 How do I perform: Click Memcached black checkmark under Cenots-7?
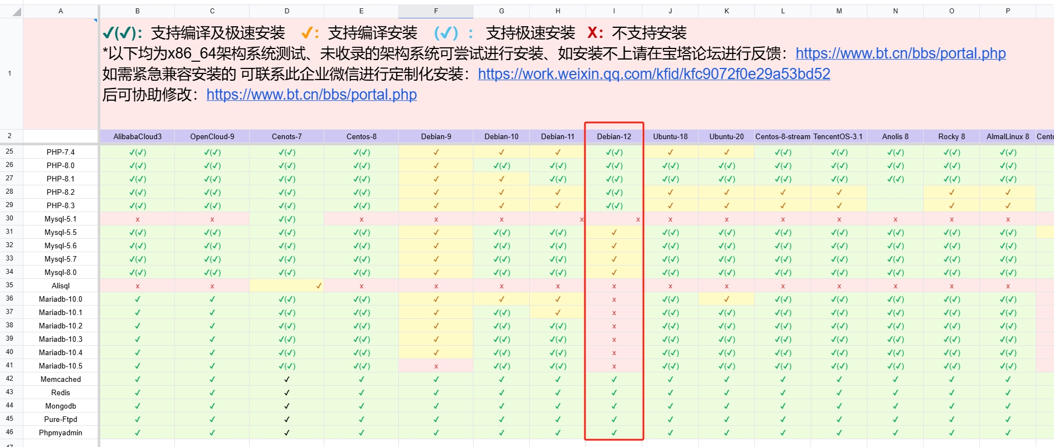point(286,379)
